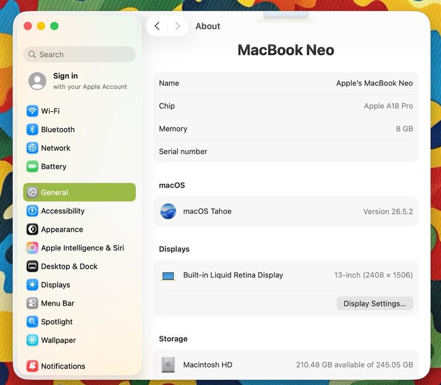Screen dimensions: 441x385
Task: Click the Built-in Liquid Retina Display row
Action: (286, 275)
